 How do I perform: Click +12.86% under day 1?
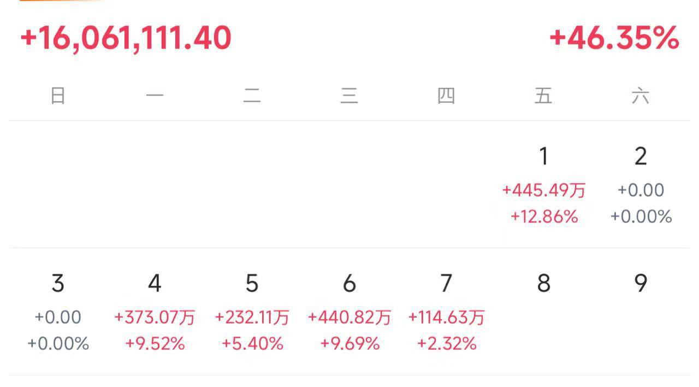click(x=544, y=217)
